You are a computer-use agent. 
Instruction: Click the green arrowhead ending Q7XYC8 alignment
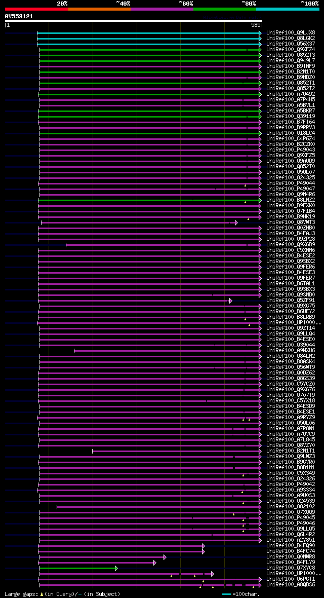116,568
